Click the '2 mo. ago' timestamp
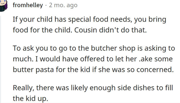This screenshot has width=180, height=103. tap(63, 5)
